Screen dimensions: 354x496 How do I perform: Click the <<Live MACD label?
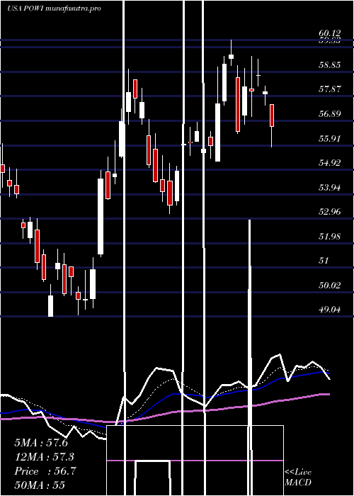tap(298, 477)
